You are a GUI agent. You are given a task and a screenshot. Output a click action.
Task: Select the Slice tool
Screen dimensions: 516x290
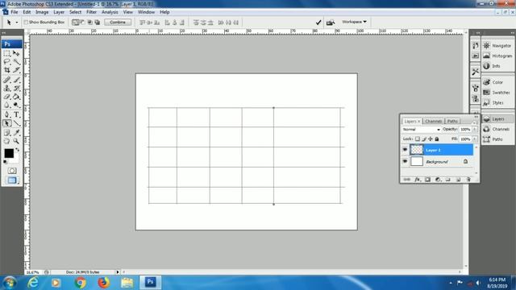point(16,70)
